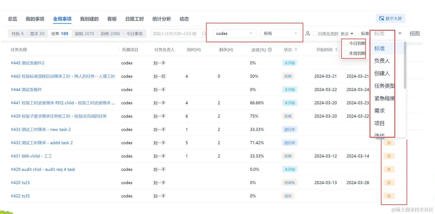Switch to 我的事项 tab
This screenshot has height=214, width=435.
(35, 19)
